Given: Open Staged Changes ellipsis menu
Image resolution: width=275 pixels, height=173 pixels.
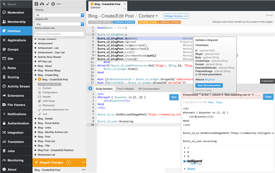Looking at the screenshot, I should [x=83, y=162].
